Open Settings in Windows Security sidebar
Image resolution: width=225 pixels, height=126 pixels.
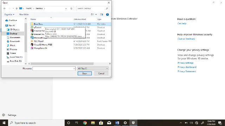point(9,115)
